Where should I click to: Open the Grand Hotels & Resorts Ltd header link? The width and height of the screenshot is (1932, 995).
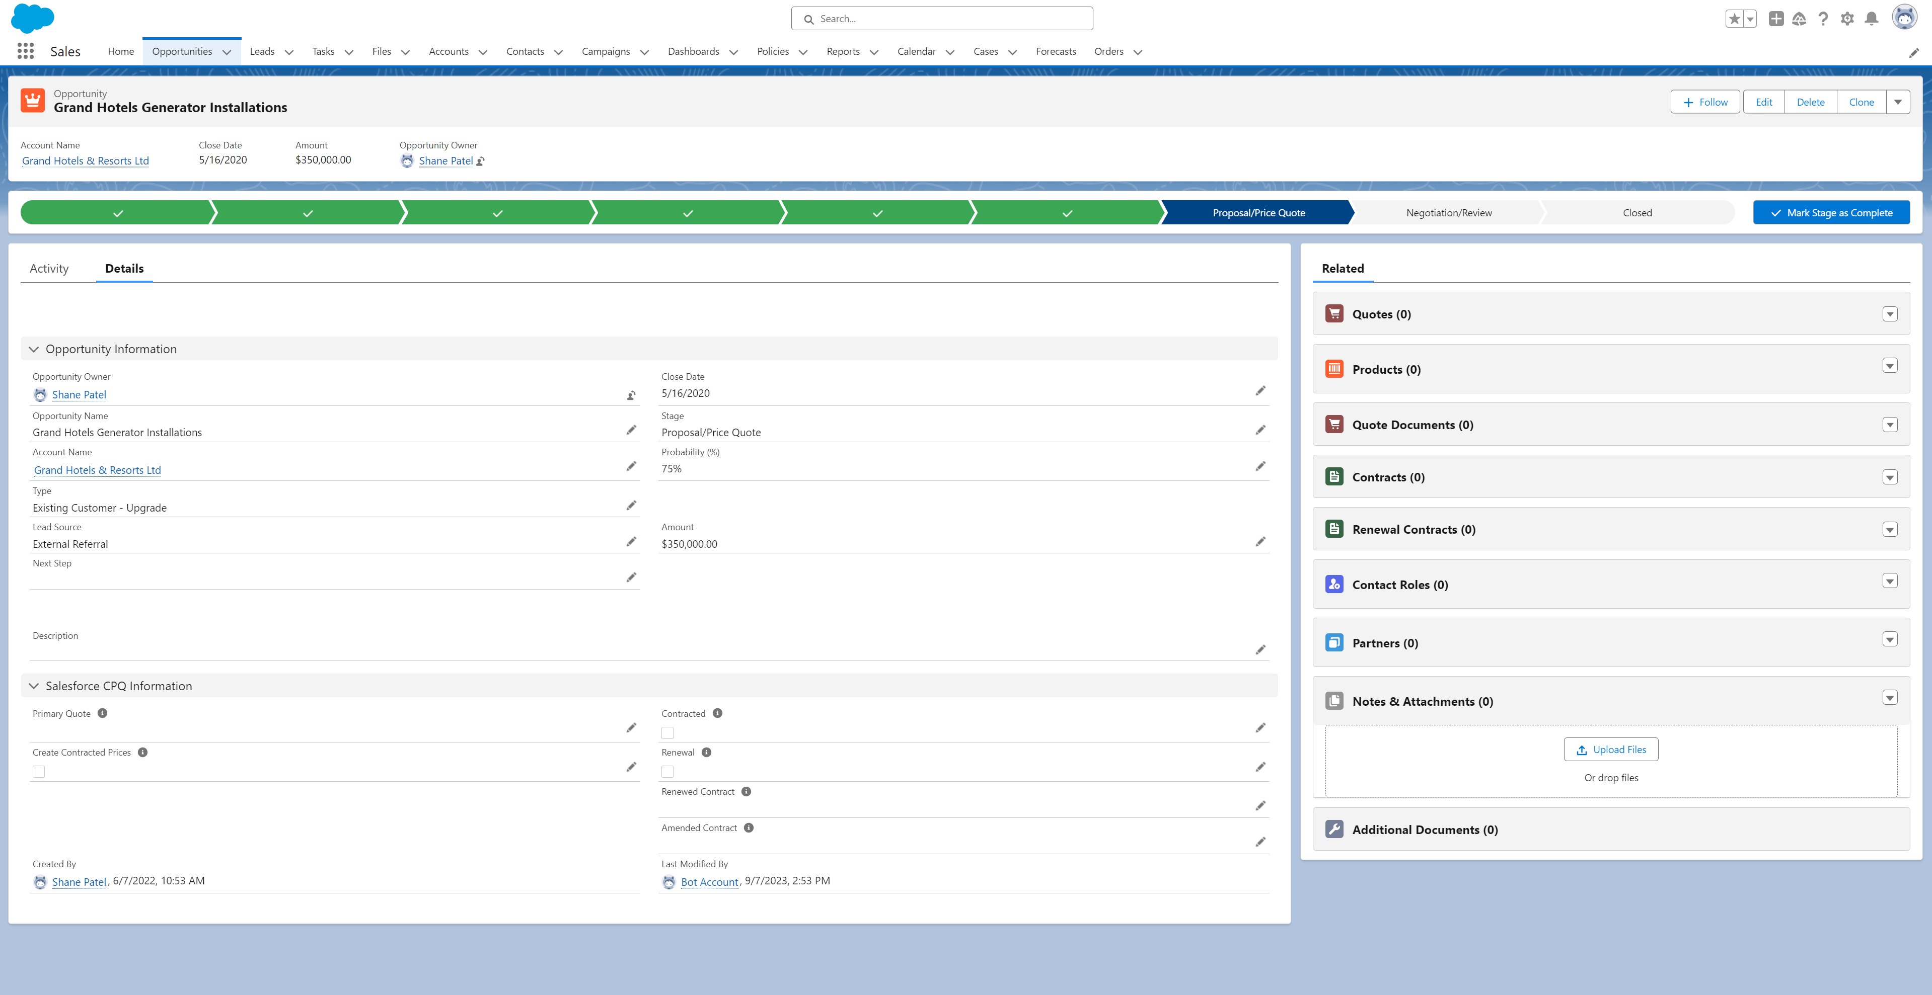(86, 160)
